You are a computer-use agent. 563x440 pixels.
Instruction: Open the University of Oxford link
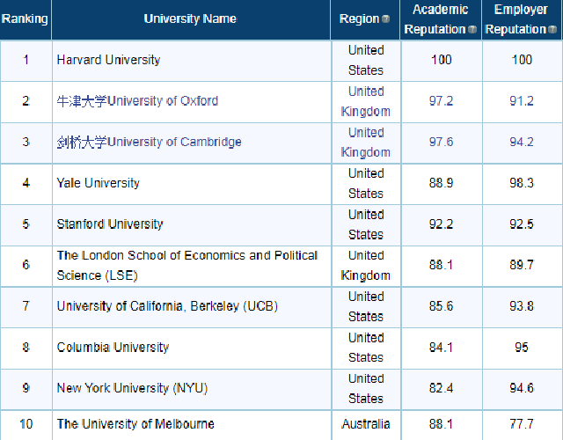(137, 101)
